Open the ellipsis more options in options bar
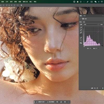The image size is (104, 104). pyautogui.click(x=18, y=5)
